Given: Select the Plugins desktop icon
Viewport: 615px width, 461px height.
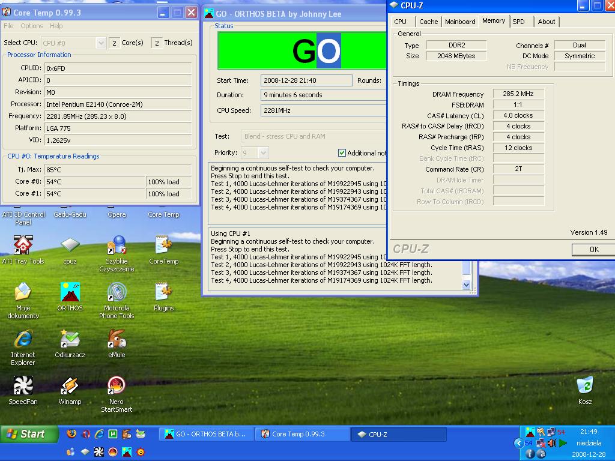Looking at the screenshot, I should tap(163, 297).
